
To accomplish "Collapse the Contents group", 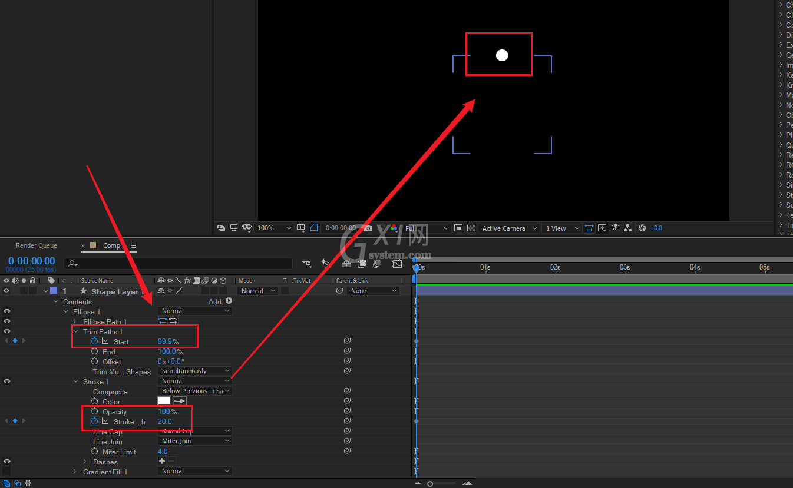I will tap(55, 301).
